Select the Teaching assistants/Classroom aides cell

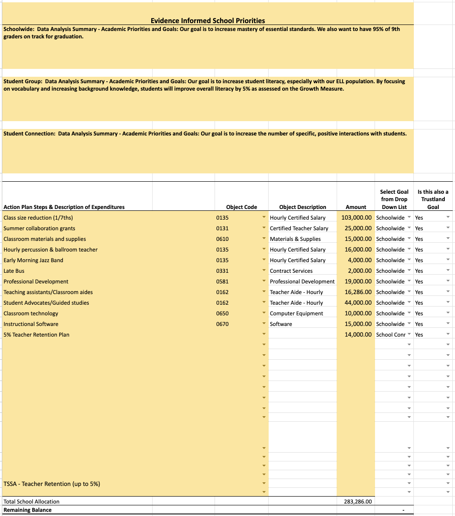48,292
